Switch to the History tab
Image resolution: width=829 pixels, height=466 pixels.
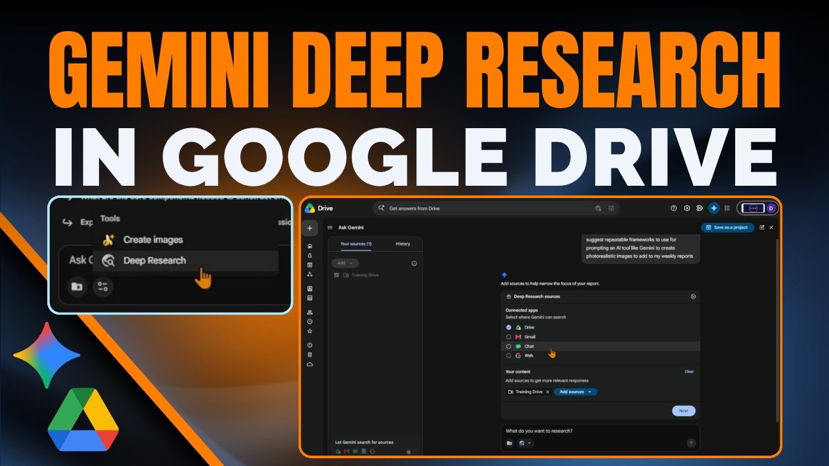pos(403,244)
